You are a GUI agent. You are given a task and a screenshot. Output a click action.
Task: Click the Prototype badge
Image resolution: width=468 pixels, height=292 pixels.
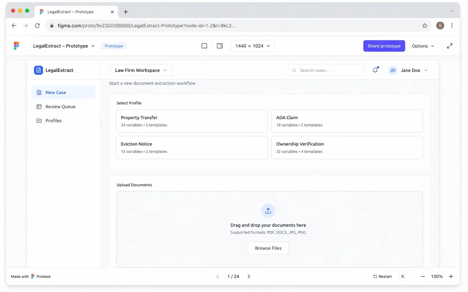114,46
